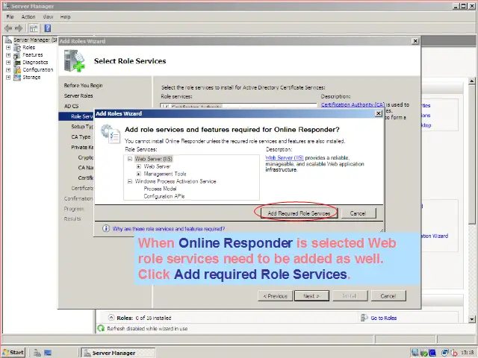
Task: Expand the Features tree node
Action: tap(8, 55)
